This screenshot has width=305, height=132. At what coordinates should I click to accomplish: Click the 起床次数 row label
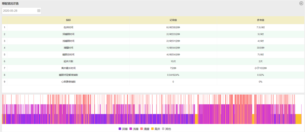pos(68,61)
